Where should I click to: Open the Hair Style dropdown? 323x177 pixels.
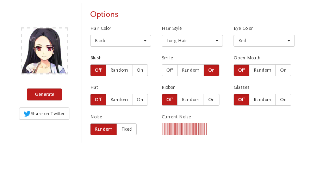pos(192,41)
